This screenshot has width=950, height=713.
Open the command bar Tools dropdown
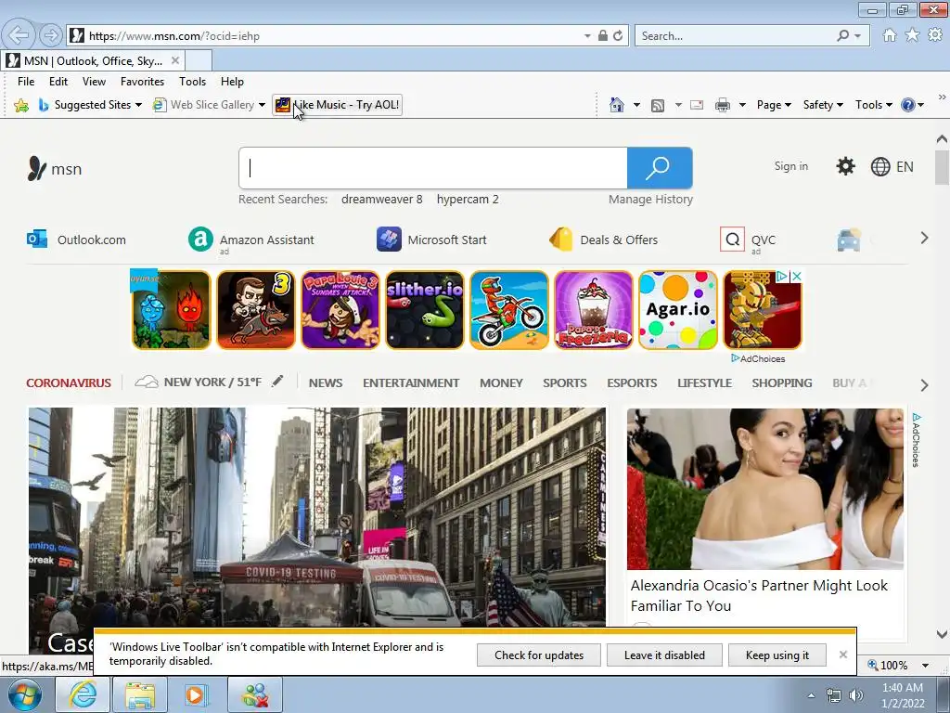pos(874,105)
